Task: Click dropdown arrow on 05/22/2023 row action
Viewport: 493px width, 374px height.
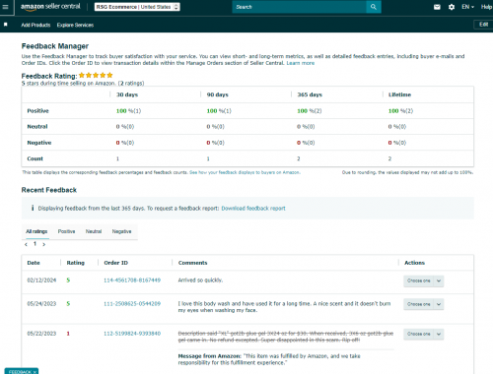Action: (439, 334)
